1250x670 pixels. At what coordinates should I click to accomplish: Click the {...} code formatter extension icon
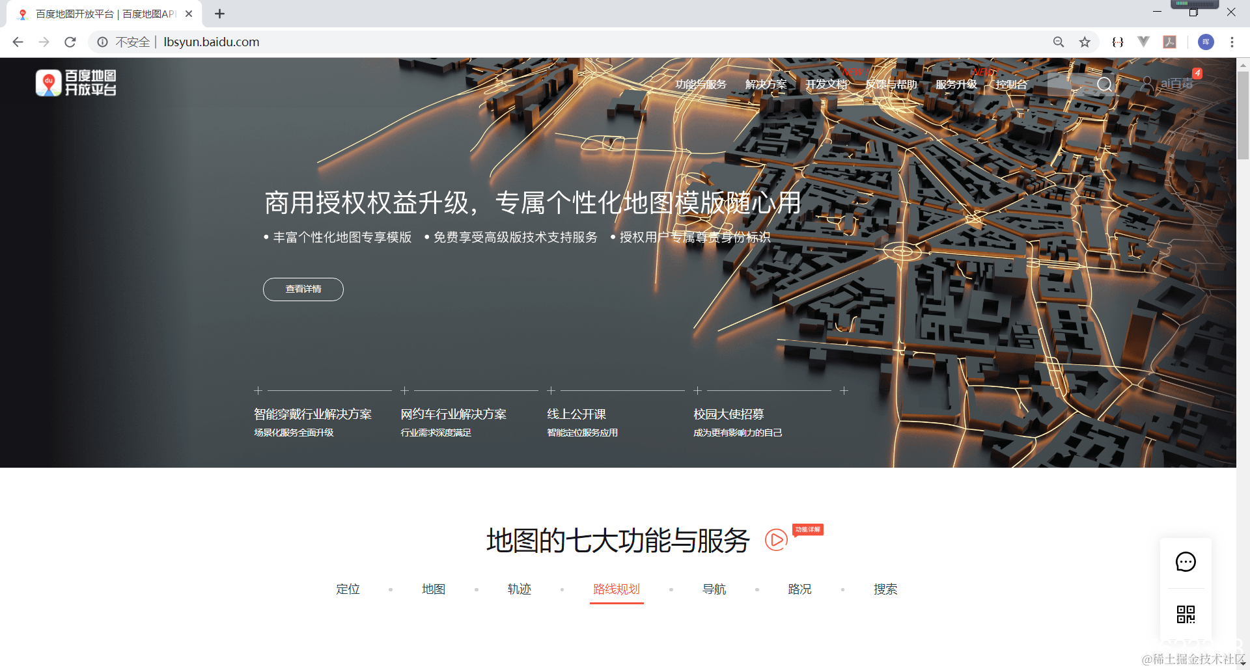click(x=1118, y=42)
